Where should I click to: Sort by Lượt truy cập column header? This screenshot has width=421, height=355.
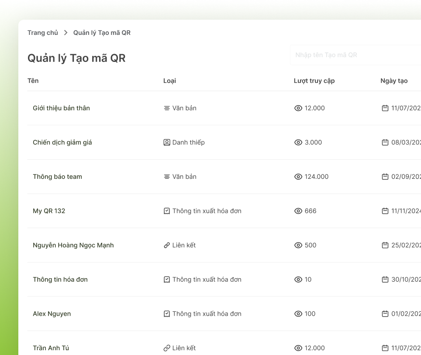coord(314,81)
